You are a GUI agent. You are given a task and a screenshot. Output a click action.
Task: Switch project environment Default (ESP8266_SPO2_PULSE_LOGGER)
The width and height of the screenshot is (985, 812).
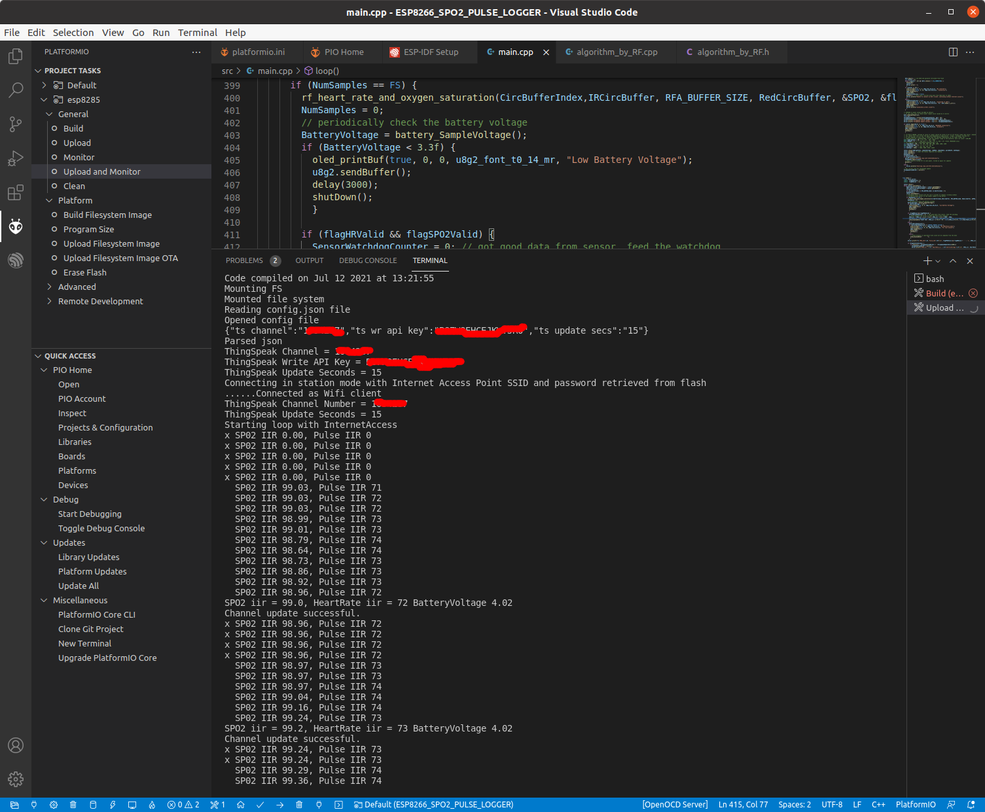coord(433,805)
